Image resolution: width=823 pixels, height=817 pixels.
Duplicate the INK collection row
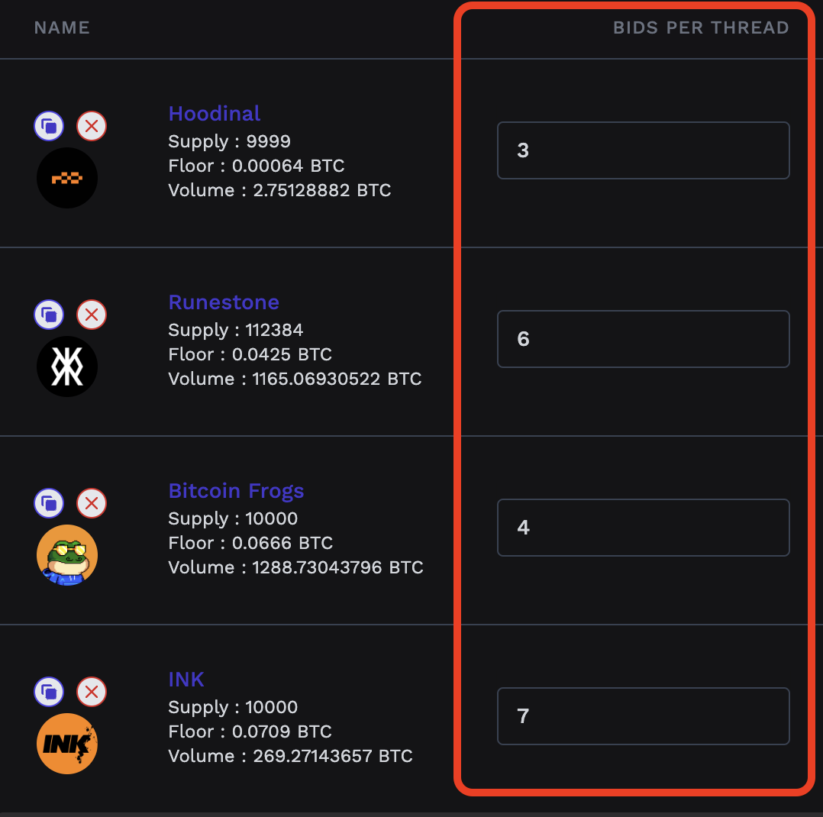49,691
